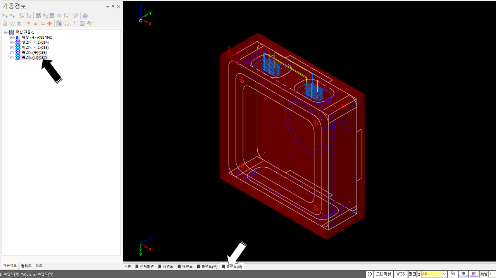Open 측면도(우) viewsheet tab
Screen dimensions: 496x278
pos(207,266)
